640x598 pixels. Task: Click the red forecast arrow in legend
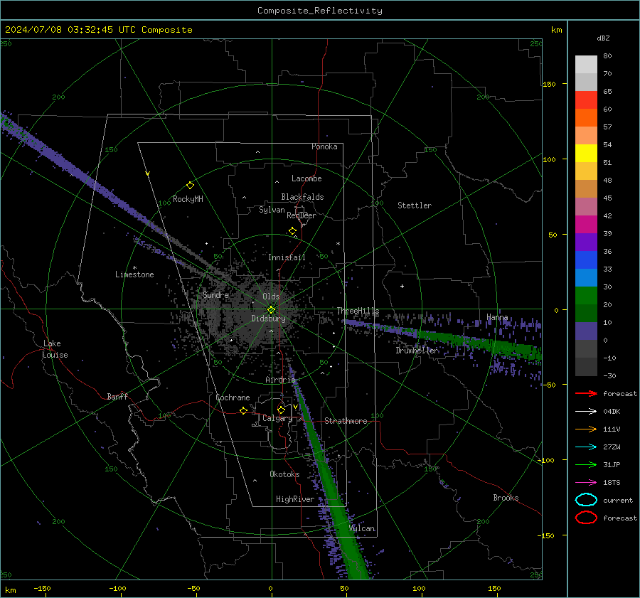(x=586, y=393)
